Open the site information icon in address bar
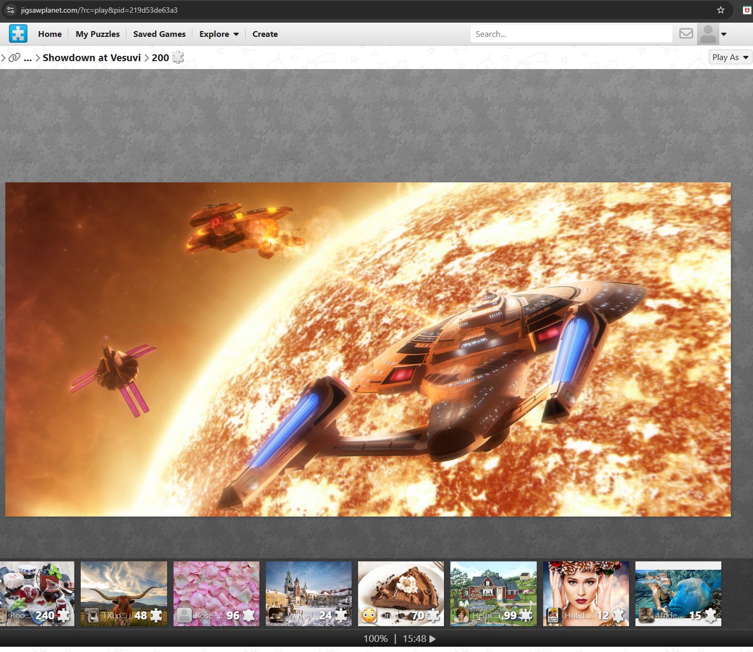 (x=11, y=10)
